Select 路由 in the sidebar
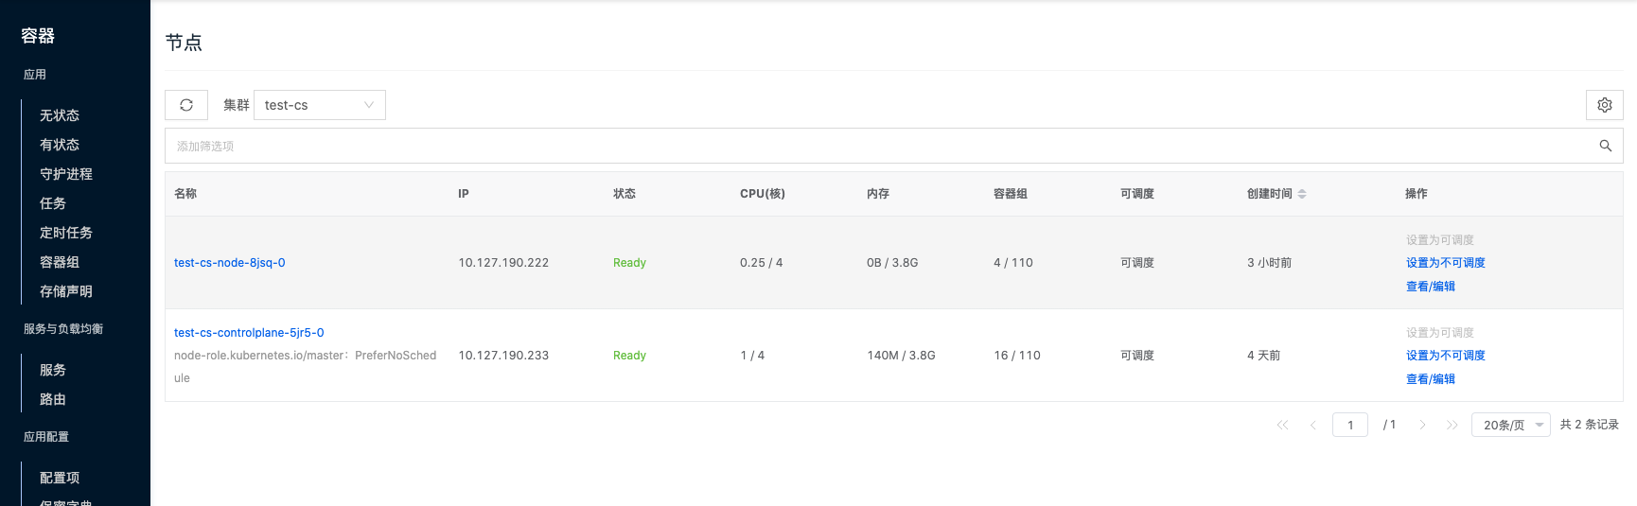1637x506 pixels. [53, 399]
